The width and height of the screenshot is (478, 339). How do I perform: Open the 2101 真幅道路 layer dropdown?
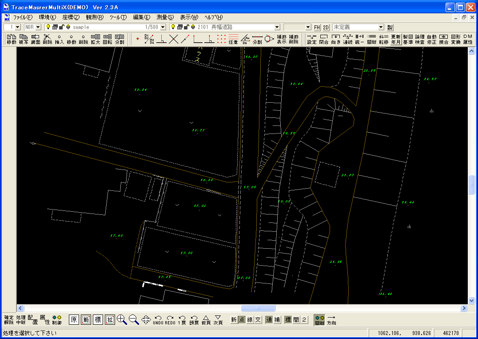[277, 27]
